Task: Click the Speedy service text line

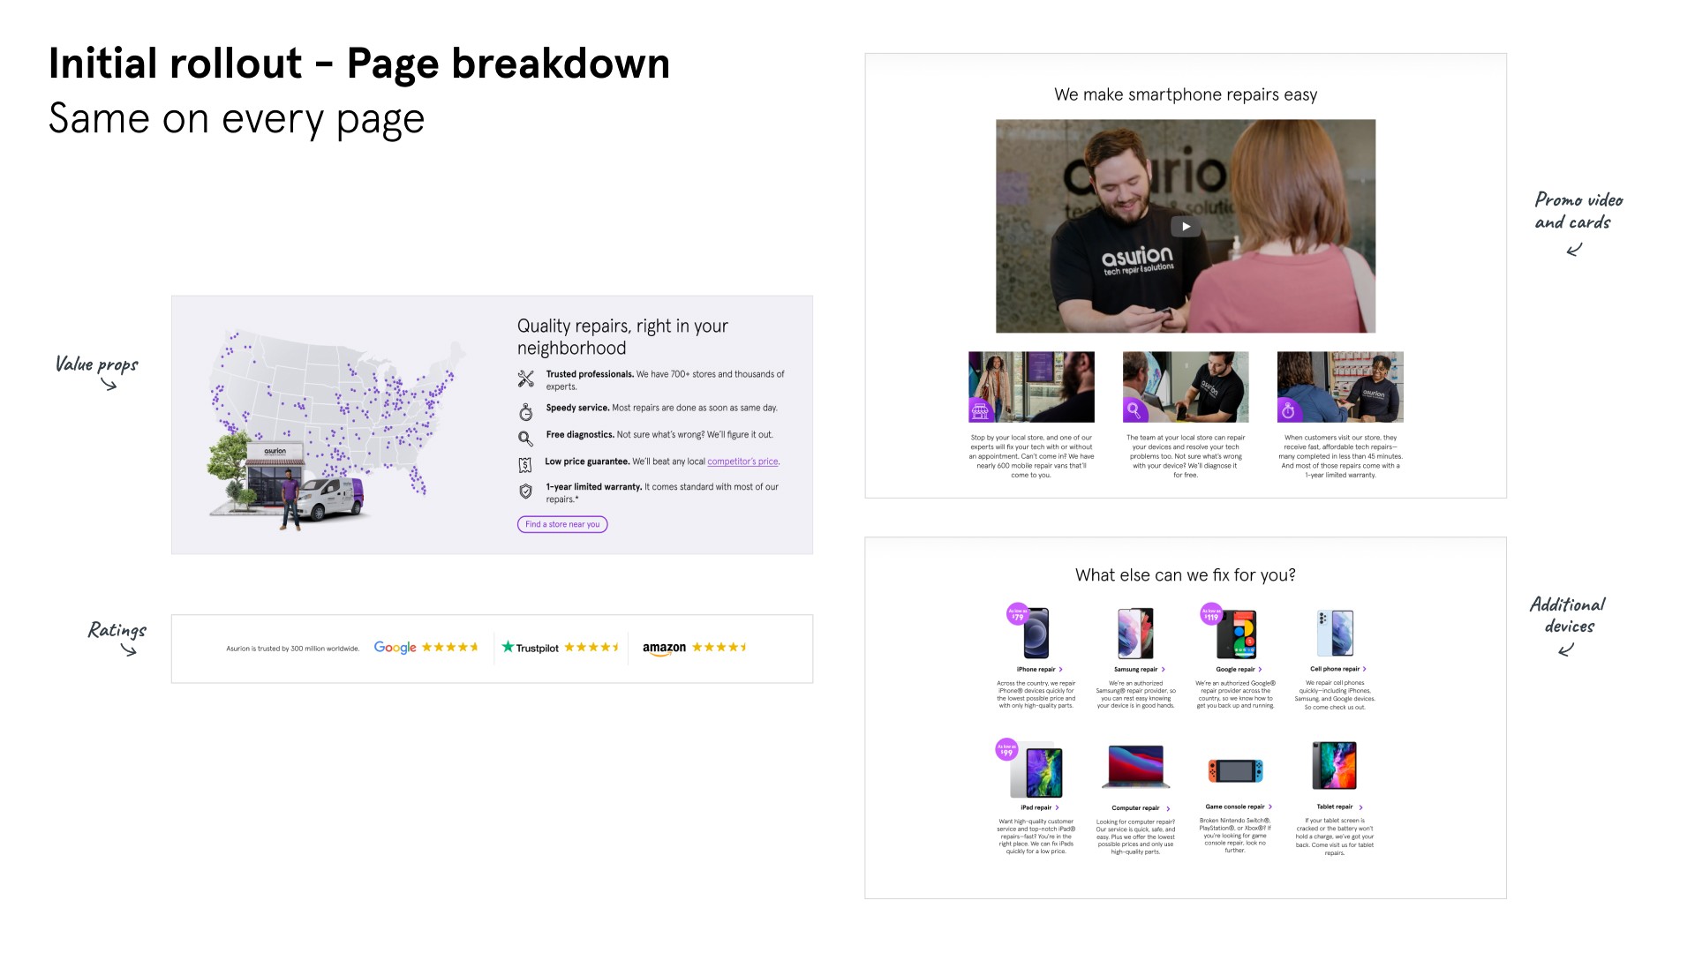Action: coord(662,408)
